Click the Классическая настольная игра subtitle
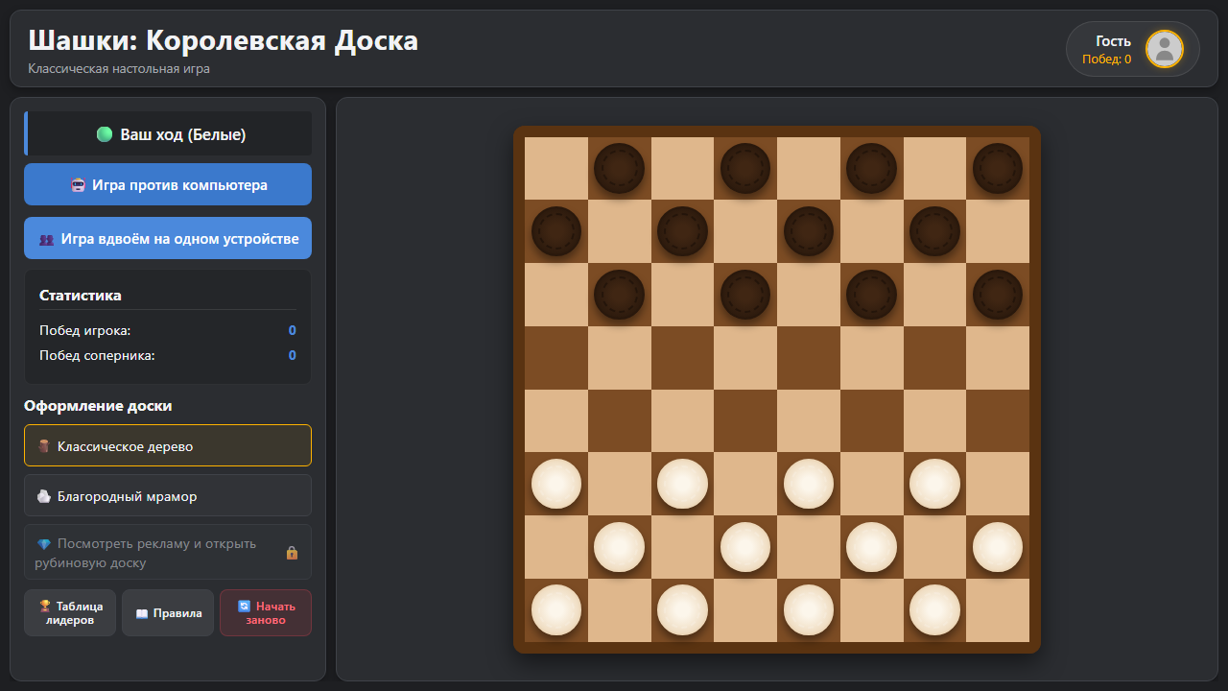Image resolution: width=1228 pixels, height=691 pixels. (x=119, y=69)
